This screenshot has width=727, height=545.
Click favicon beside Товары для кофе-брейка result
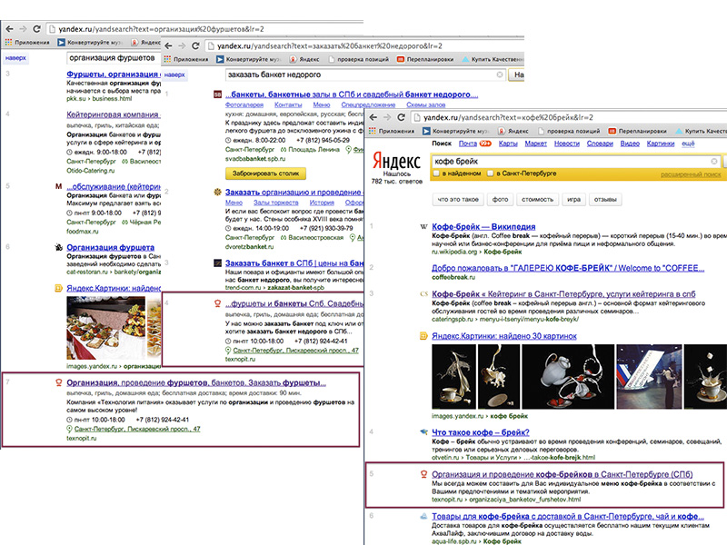click(423, 516)
